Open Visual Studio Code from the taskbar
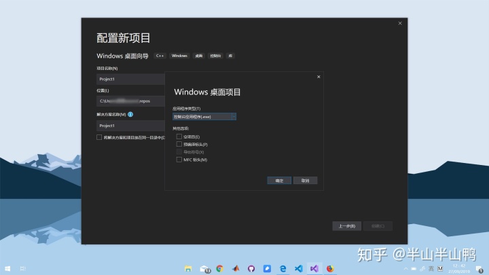This screenshot has height=275, width=489. [298, 268]
